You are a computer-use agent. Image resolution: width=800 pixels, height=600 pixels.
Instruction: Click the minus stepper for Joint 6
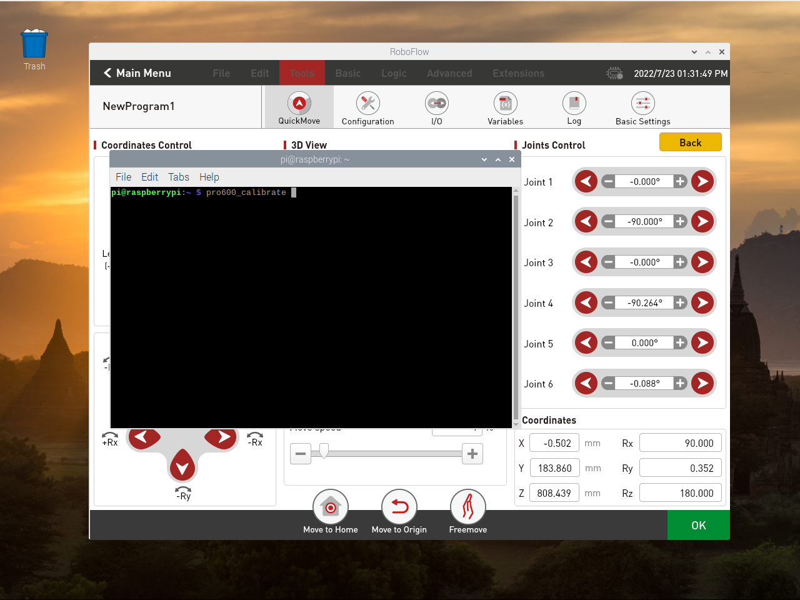tap(608, 383)
